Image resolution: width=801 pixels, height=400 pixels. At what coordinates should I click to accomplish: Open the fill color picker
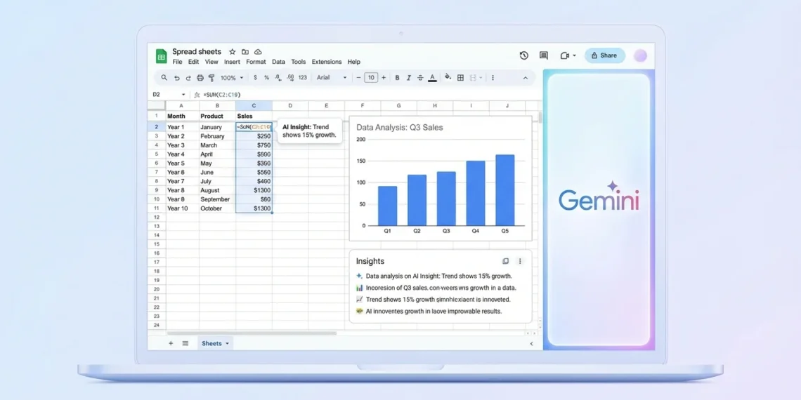point(448,78)
